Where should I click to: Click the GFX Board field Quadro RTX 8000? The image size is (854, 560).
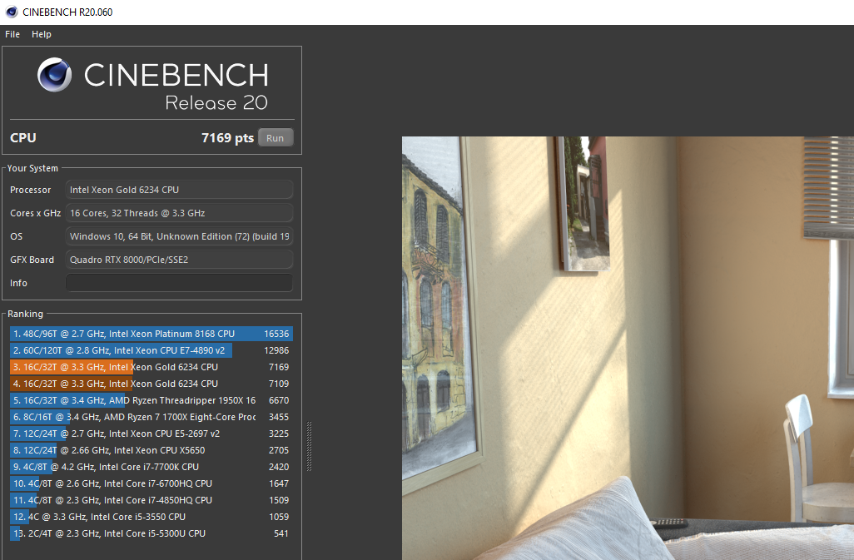point(179,260)
